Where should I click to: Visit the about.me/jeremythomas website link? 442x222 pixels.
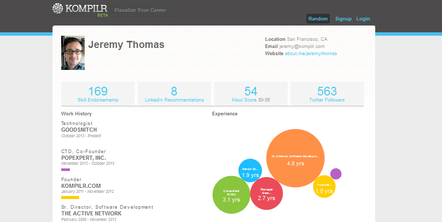coord(311,54)
